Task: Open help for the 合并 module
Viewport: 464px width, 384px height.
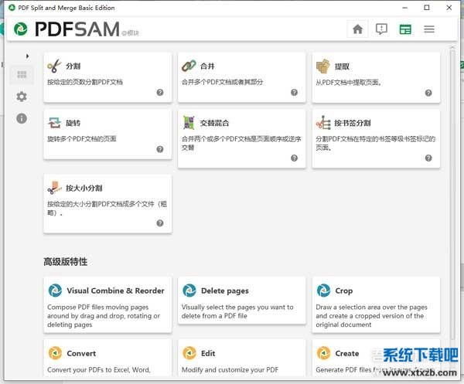Action: (x=294, y=92)
